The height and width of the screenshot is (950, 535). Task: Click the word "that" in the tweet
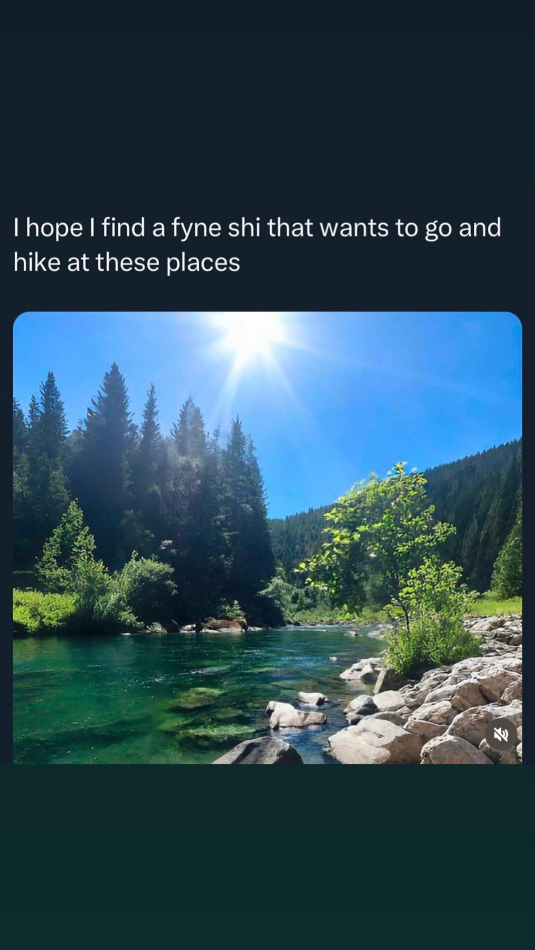pyautogui.click(x=290, y=228)
